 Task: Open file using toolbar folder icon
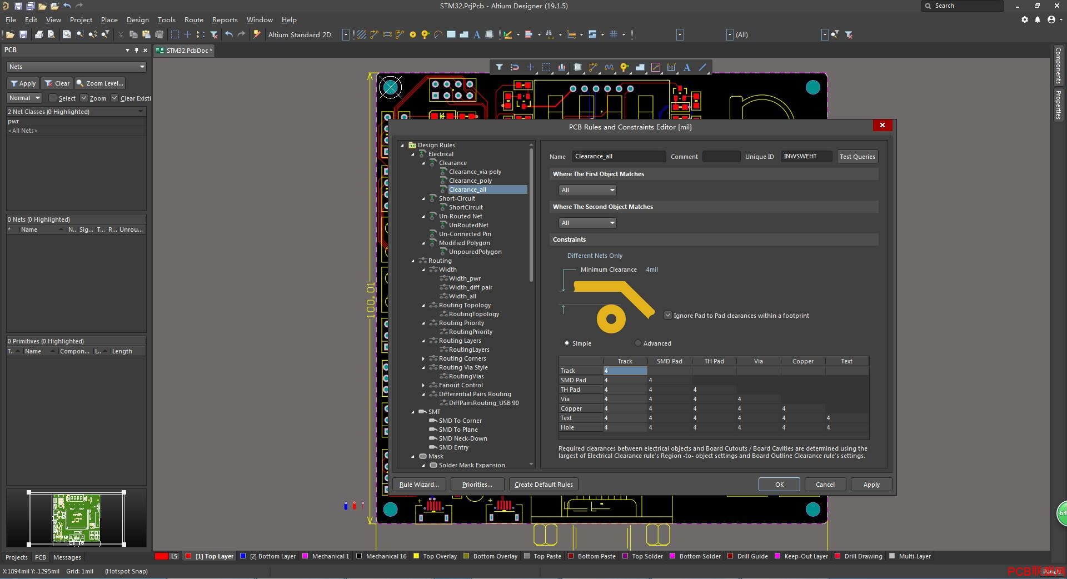[10, 34]
